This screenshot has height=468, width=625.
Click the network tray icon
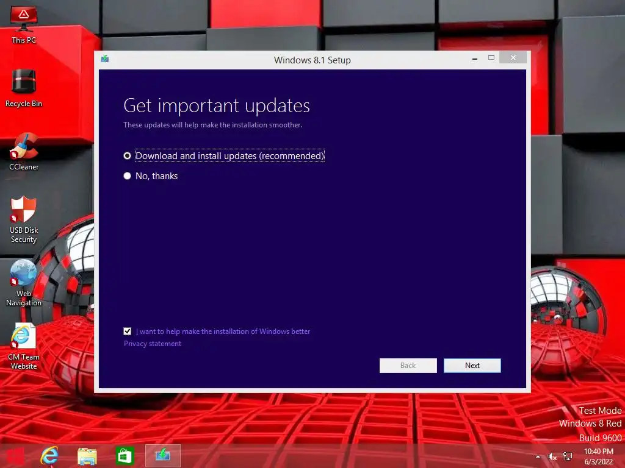pos(567,456)
